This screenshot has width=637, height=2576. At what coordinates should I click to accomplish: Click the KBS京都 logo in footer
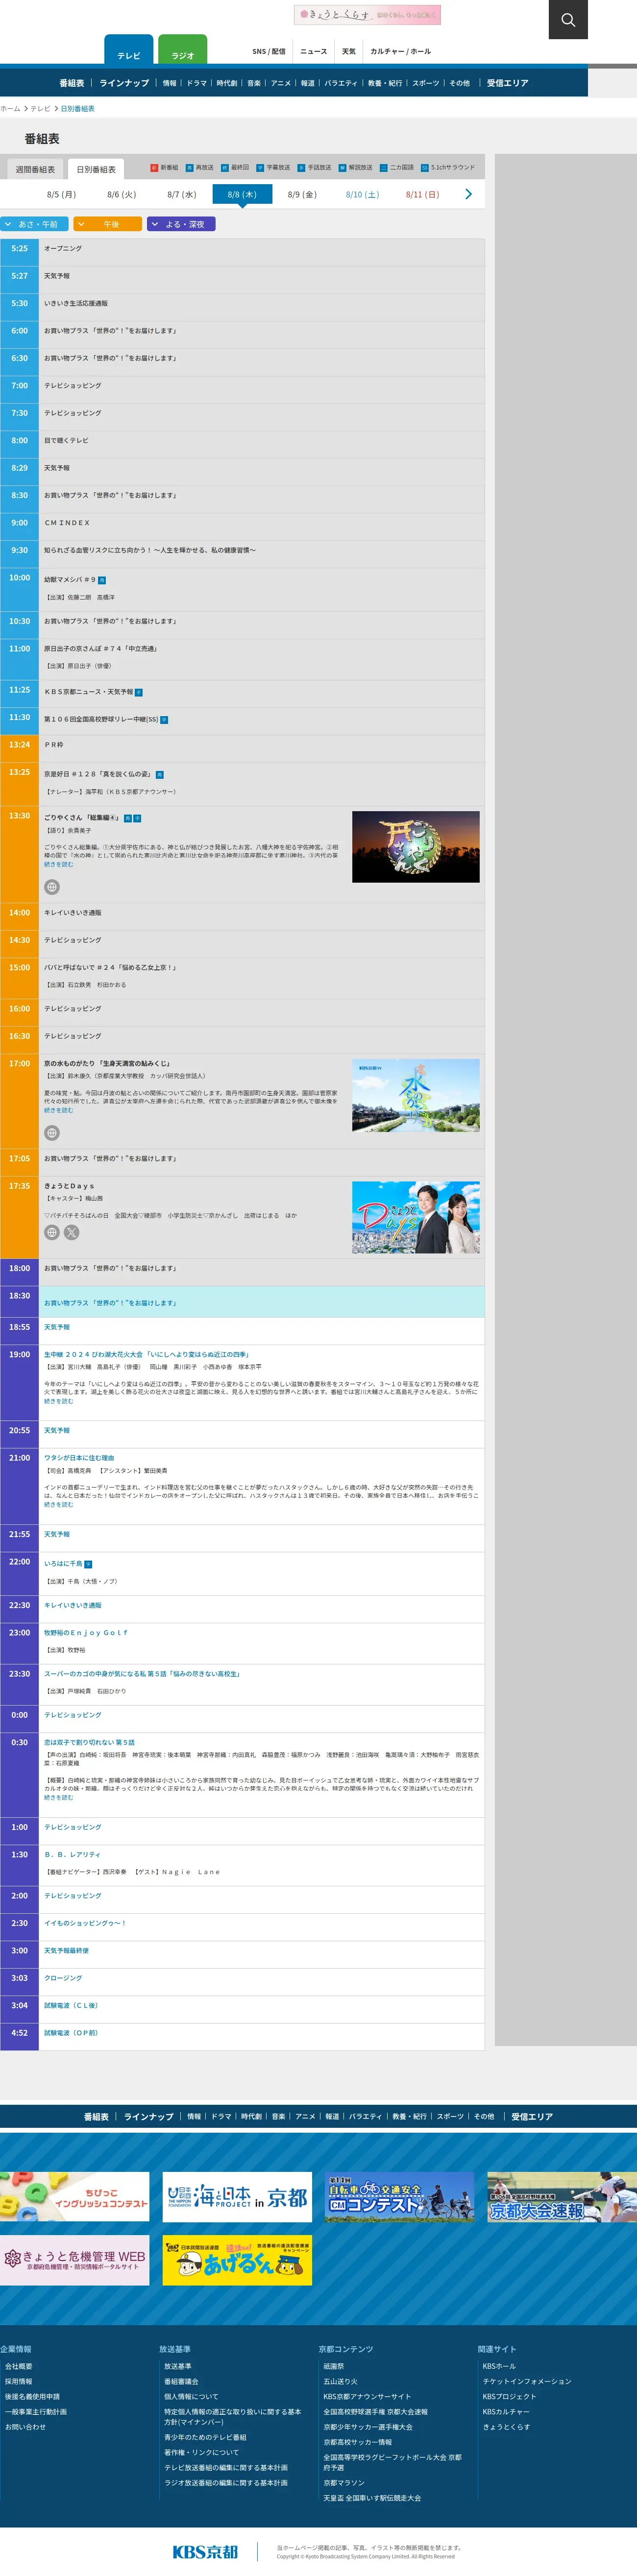coord(205,2551)
